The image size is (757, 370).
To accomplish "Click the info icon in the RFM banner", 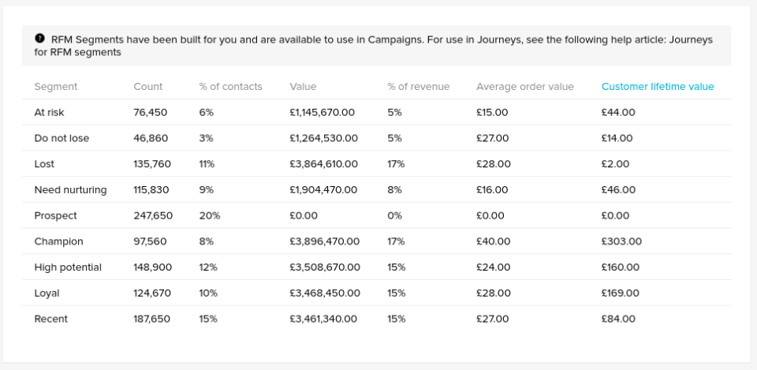I will 39,39.
